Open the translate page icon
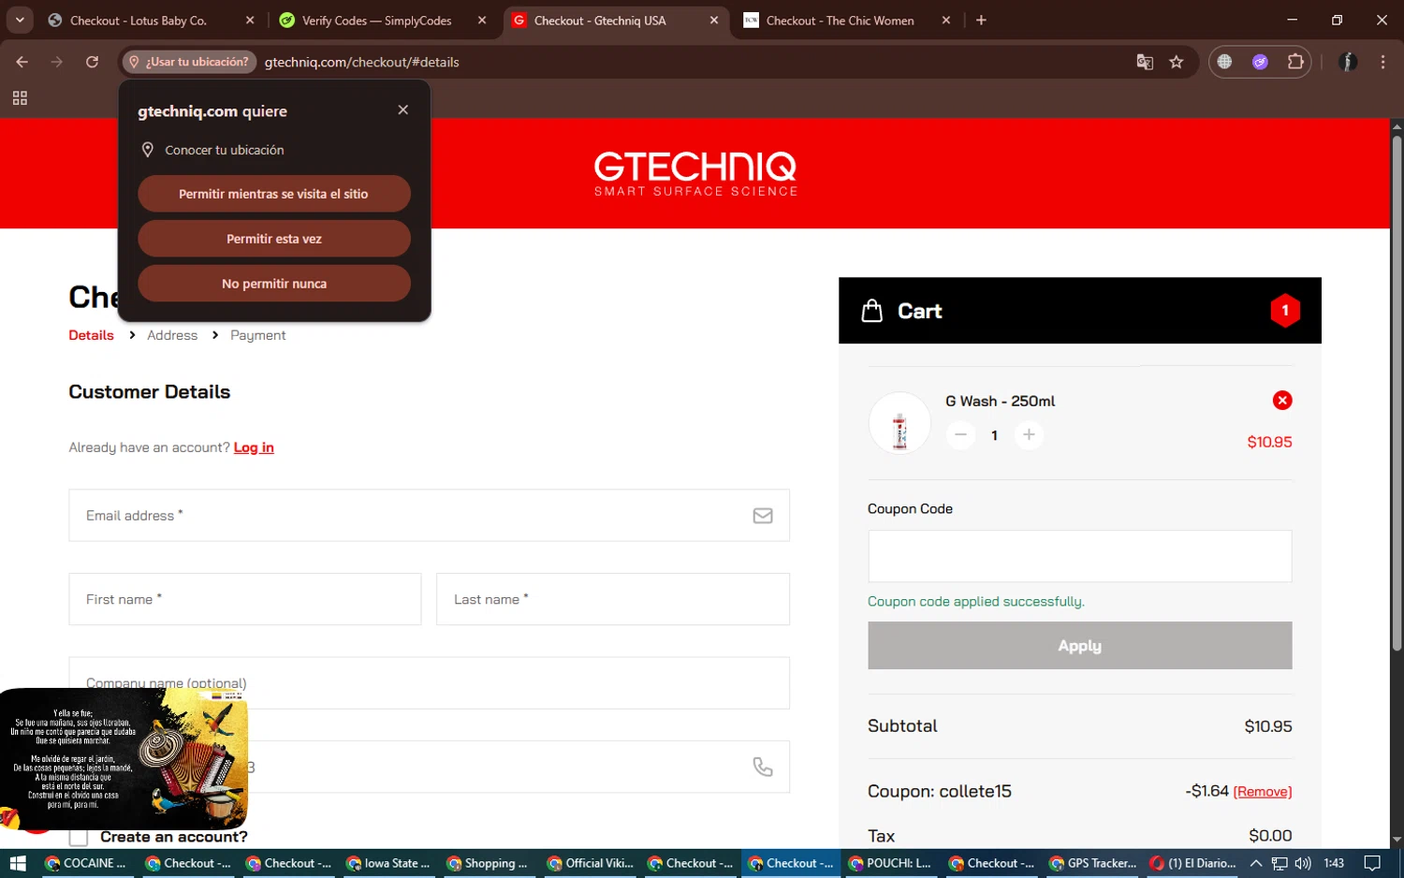Screen dimensions: 1404x878 tap(1145, 62)
